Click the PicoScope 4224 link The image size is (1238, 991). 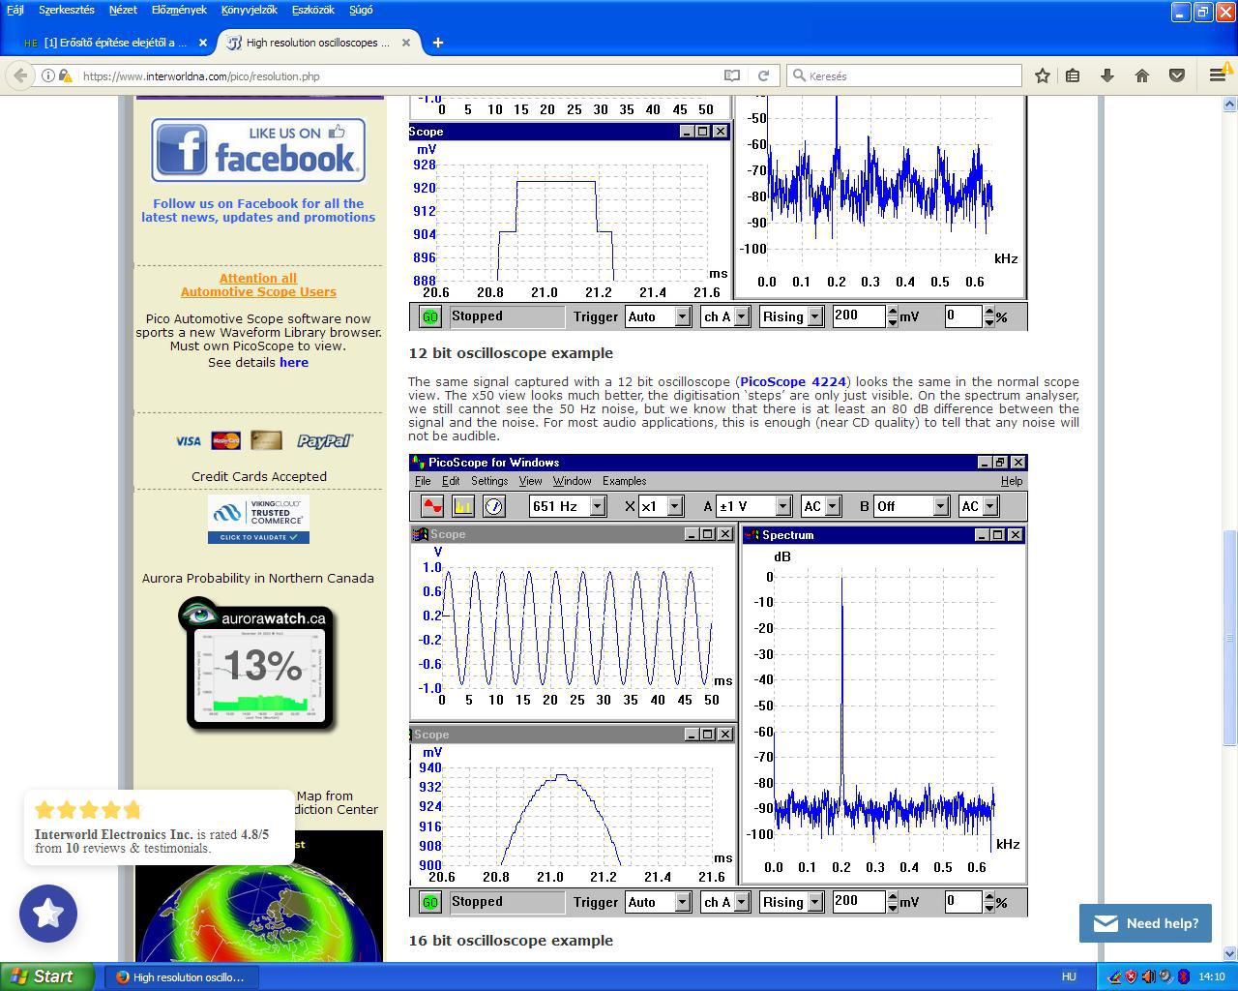793,381
